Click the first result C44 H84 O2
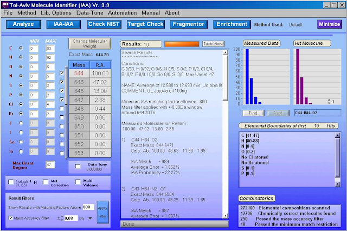Viewport: 347px width, 231px height. (144, 140)
